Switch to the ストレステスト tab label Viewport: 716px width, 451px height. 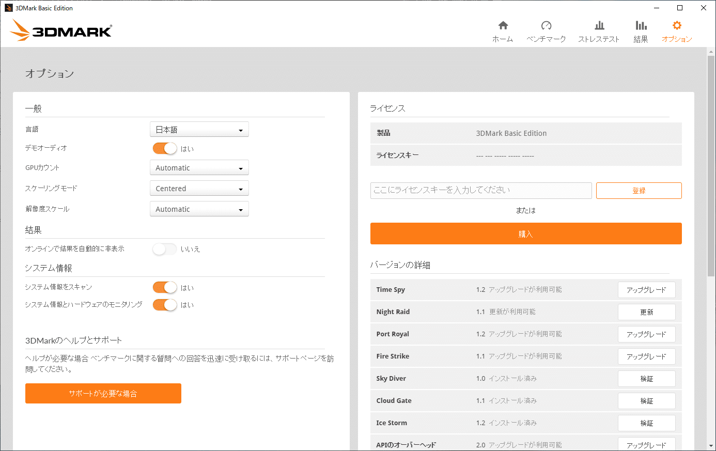click(x=599, y=39)
